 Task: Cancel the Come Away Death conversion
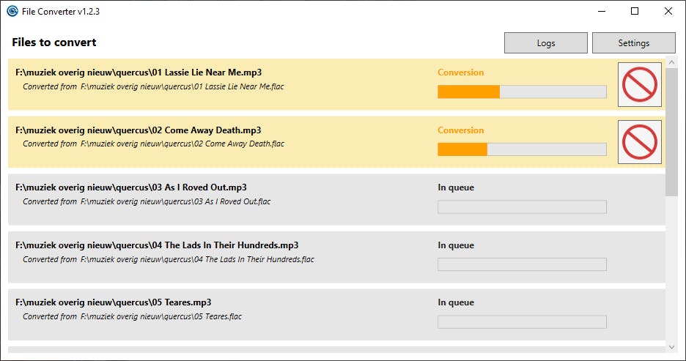pos(639,142)
